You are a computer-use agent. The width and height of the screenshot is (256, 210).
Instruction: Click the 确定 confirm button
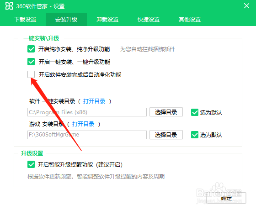[226, 198]
